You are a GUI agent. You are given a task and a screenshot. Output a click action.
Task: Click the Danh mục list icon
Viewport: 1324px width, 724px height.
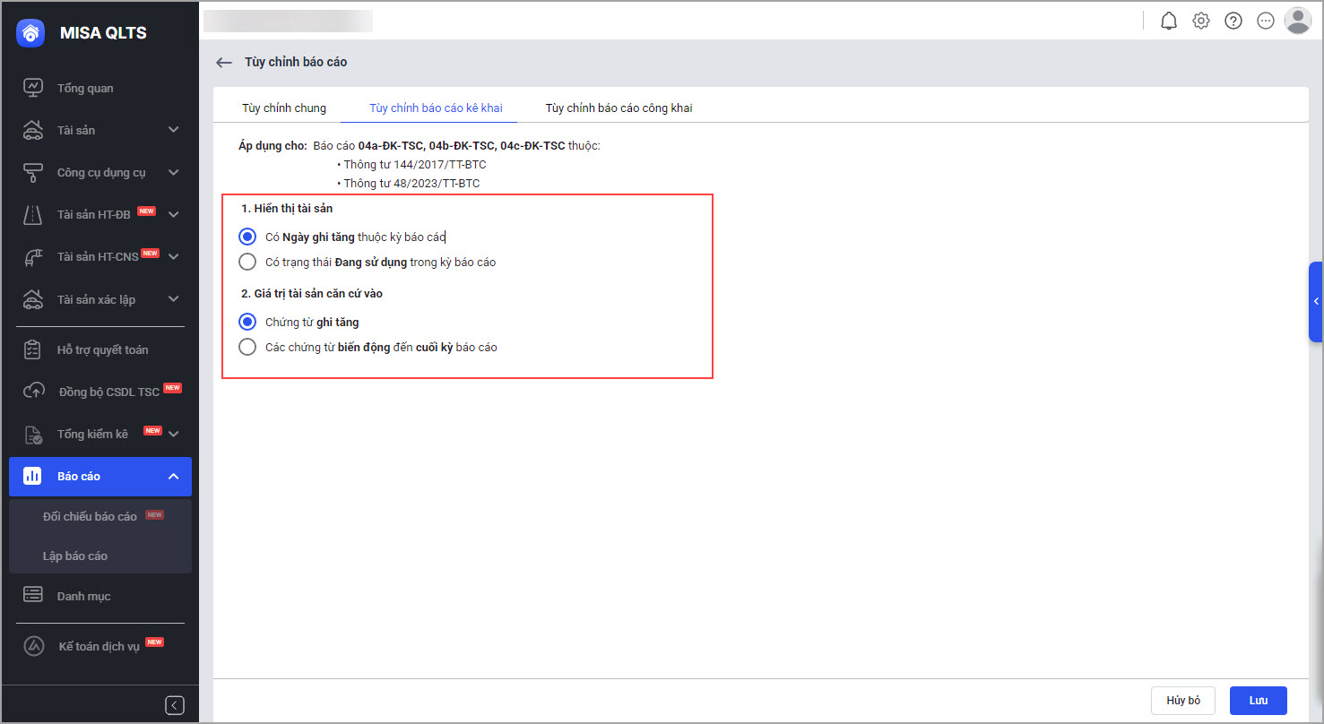click(x=32, y=596)
